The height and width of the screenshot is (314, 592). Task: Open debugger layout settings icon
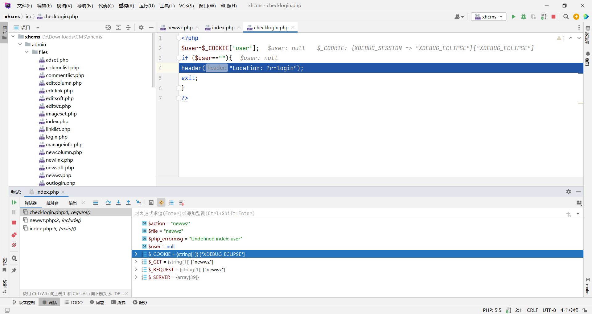pos(579,203)
